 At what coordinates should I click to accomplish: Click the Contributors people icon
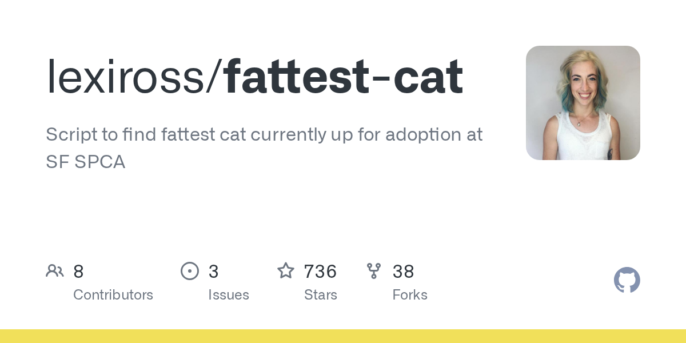[x=55, y=271]
